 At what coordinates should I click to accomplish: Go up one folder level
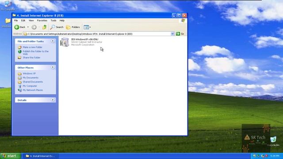pyautogui.click(x=45, y=27)
